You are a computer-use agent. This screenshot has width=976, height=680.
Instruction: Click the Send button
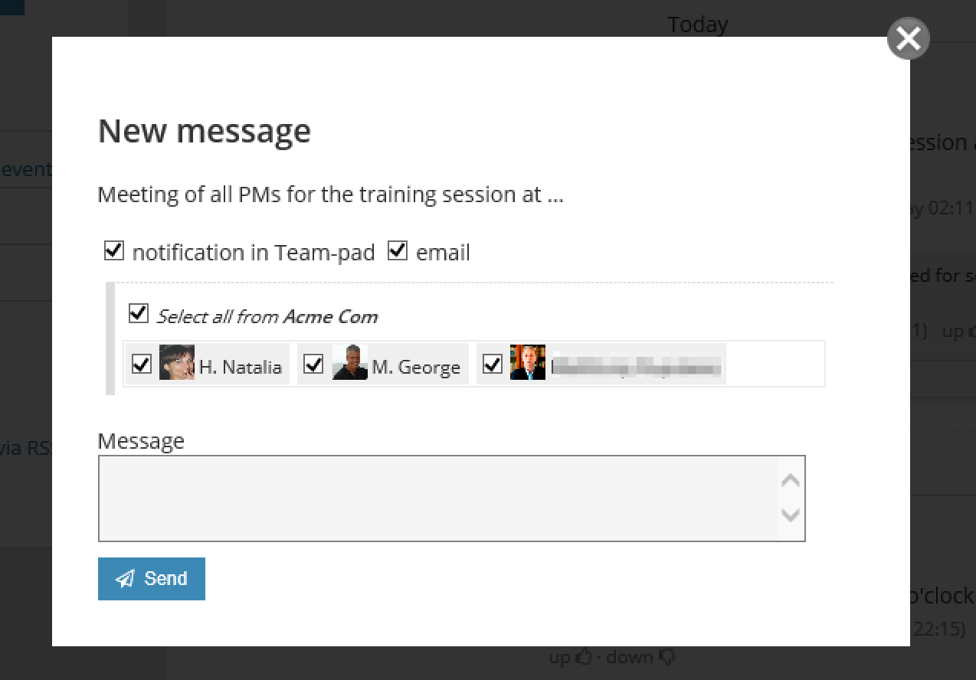152,579
